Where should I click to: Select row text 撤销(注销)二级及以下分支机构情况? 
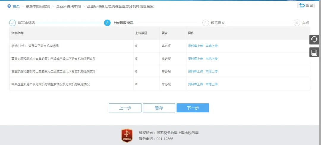click(35, 46)
